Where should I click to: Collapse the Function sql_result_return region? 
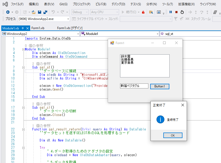[23, 129]
